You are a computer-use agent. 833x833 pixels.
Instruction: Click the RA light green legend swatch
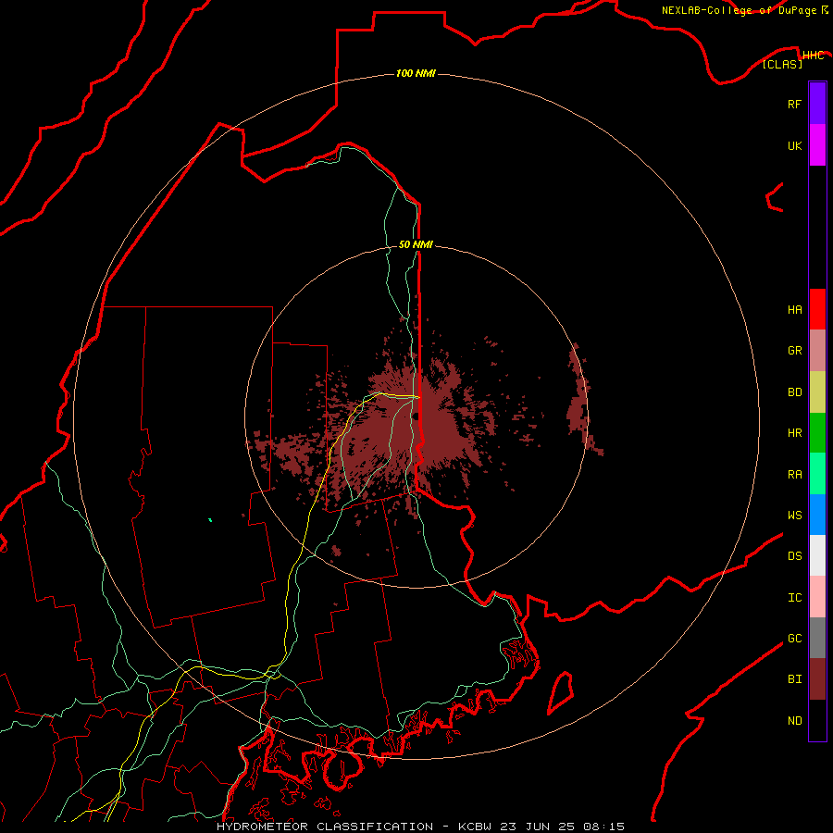[817, 474]
